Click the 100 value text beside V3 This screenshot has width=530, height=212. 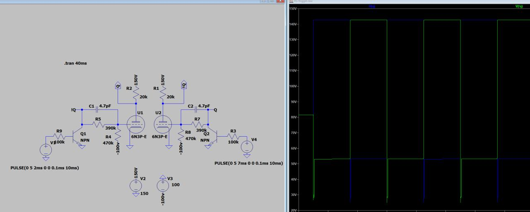(x=175, y=185)
